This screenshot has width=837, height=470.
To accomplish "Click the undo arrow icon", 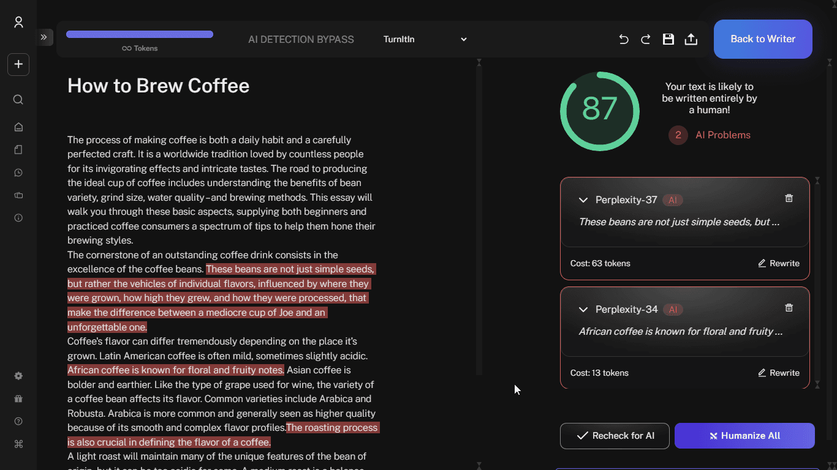I will coord(624,39).
